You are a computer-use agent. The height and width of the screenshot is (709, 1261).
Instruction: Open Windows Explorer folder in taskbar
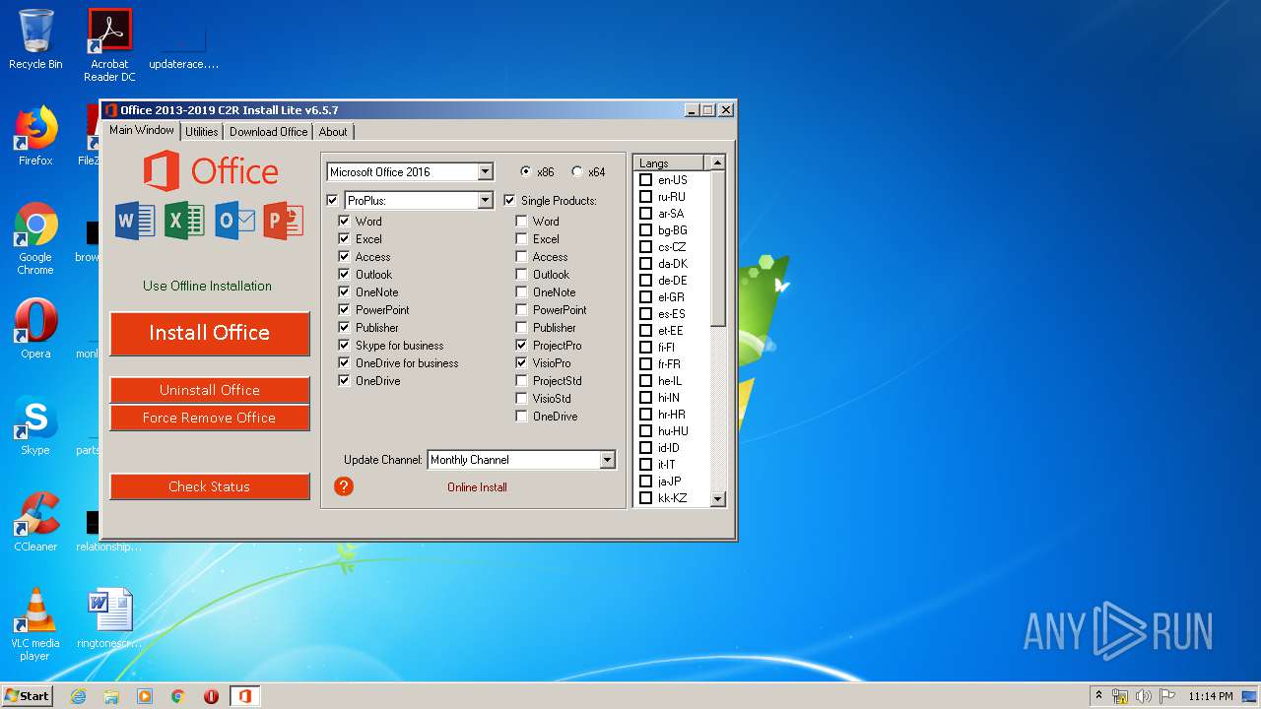pyautogui.click(x=111, y=696)
